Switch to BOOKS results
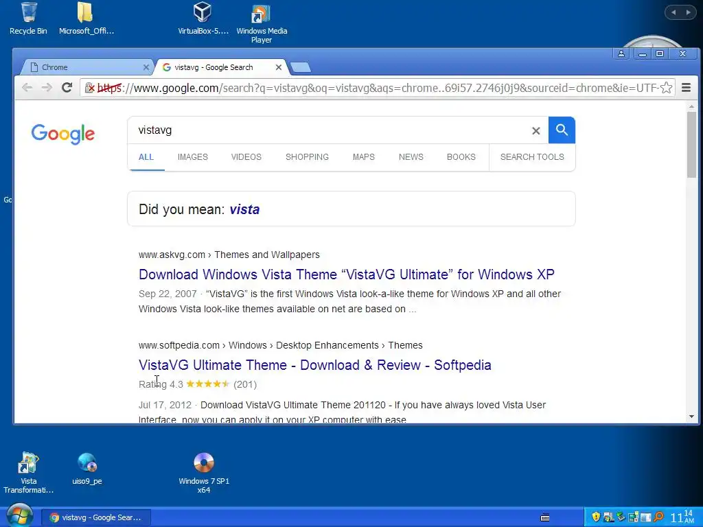Image resolution: width=703 pixels, height=527 pixels. (461, 157)
